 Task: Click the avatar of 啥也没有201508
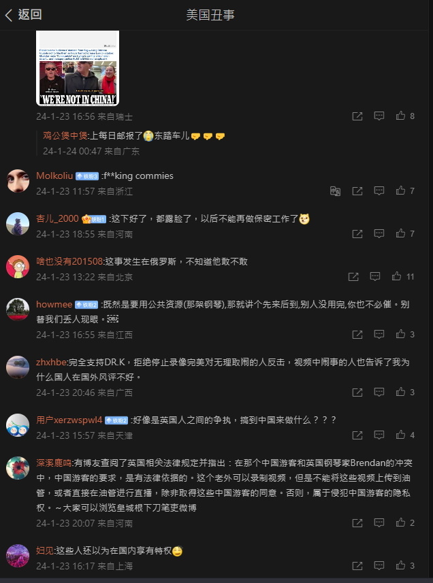18,267
